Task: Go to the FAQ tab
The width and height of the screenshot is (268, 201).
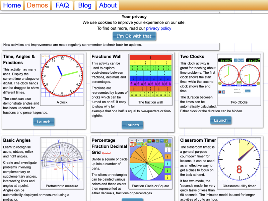Action: (62, 5)
